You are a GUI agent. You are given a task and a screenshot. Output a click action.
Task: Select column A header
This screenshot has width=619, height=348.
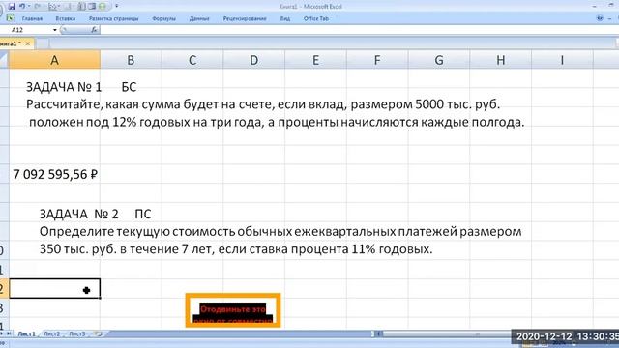pos(54,60)
